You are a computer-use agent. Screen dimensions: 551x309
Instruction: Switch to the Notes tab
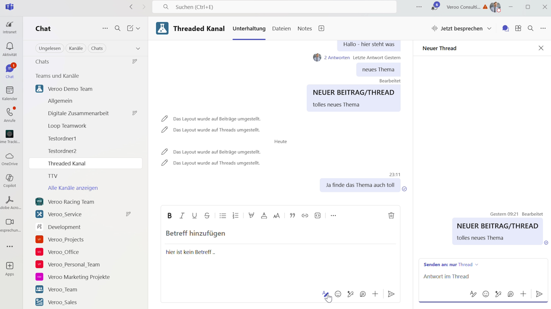305,29
